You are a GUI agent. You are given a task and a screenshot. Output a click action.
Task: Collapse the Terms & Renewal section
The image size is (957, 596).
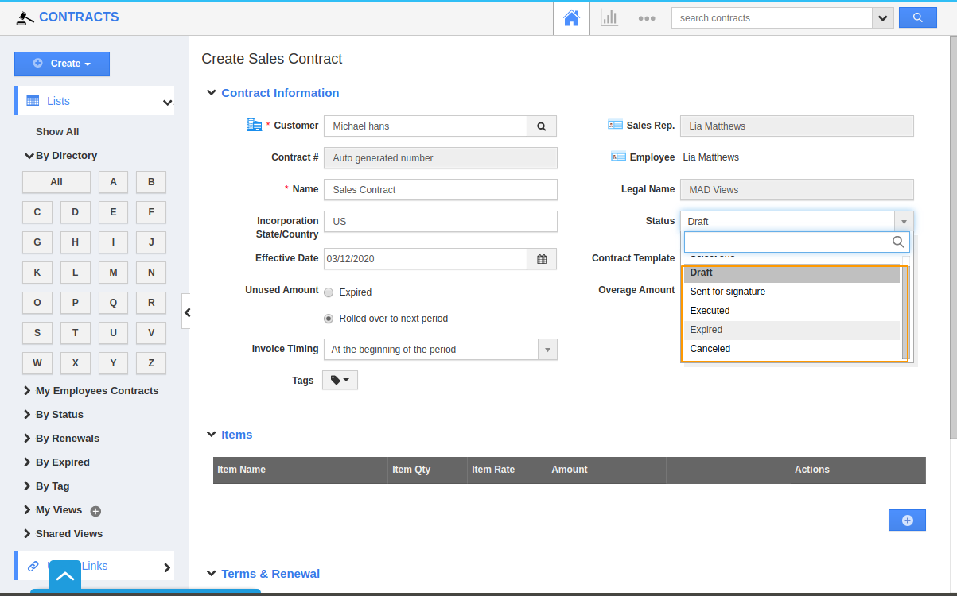(x=211, y=574)
